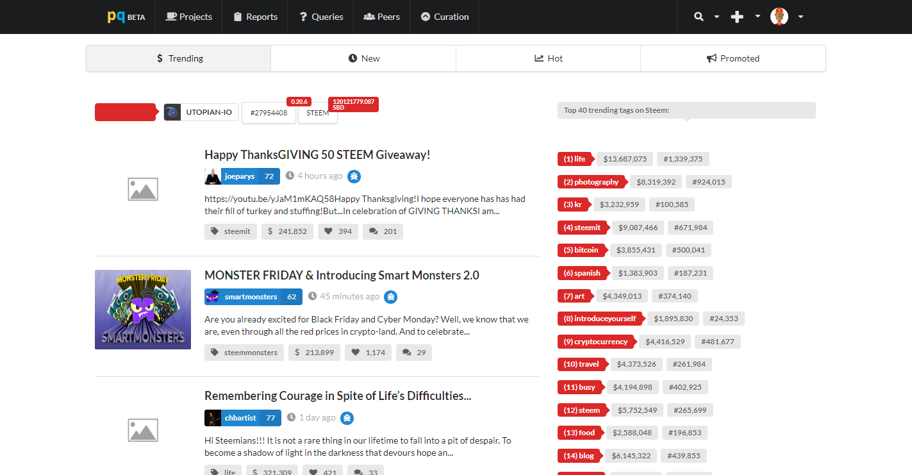Click the #24,353 post count value

tap(724, 319)
